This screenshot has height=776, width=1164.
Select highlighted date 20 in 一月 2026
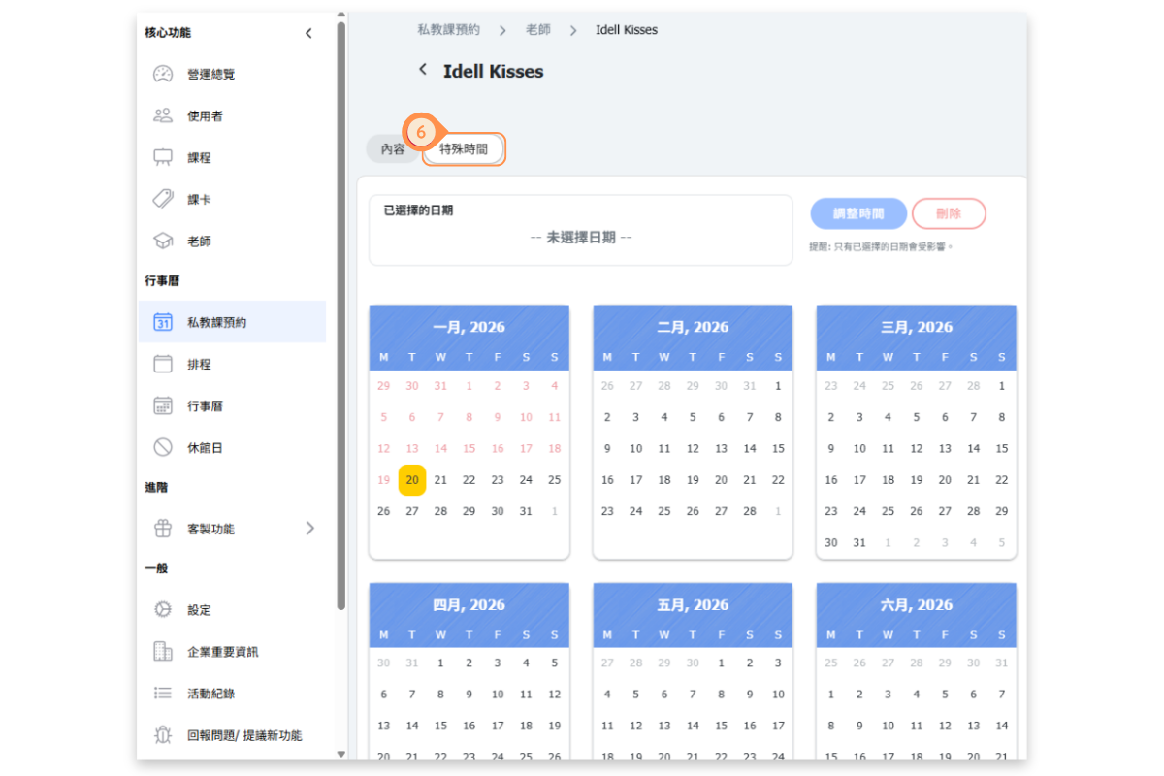click(x=412, y=480)
